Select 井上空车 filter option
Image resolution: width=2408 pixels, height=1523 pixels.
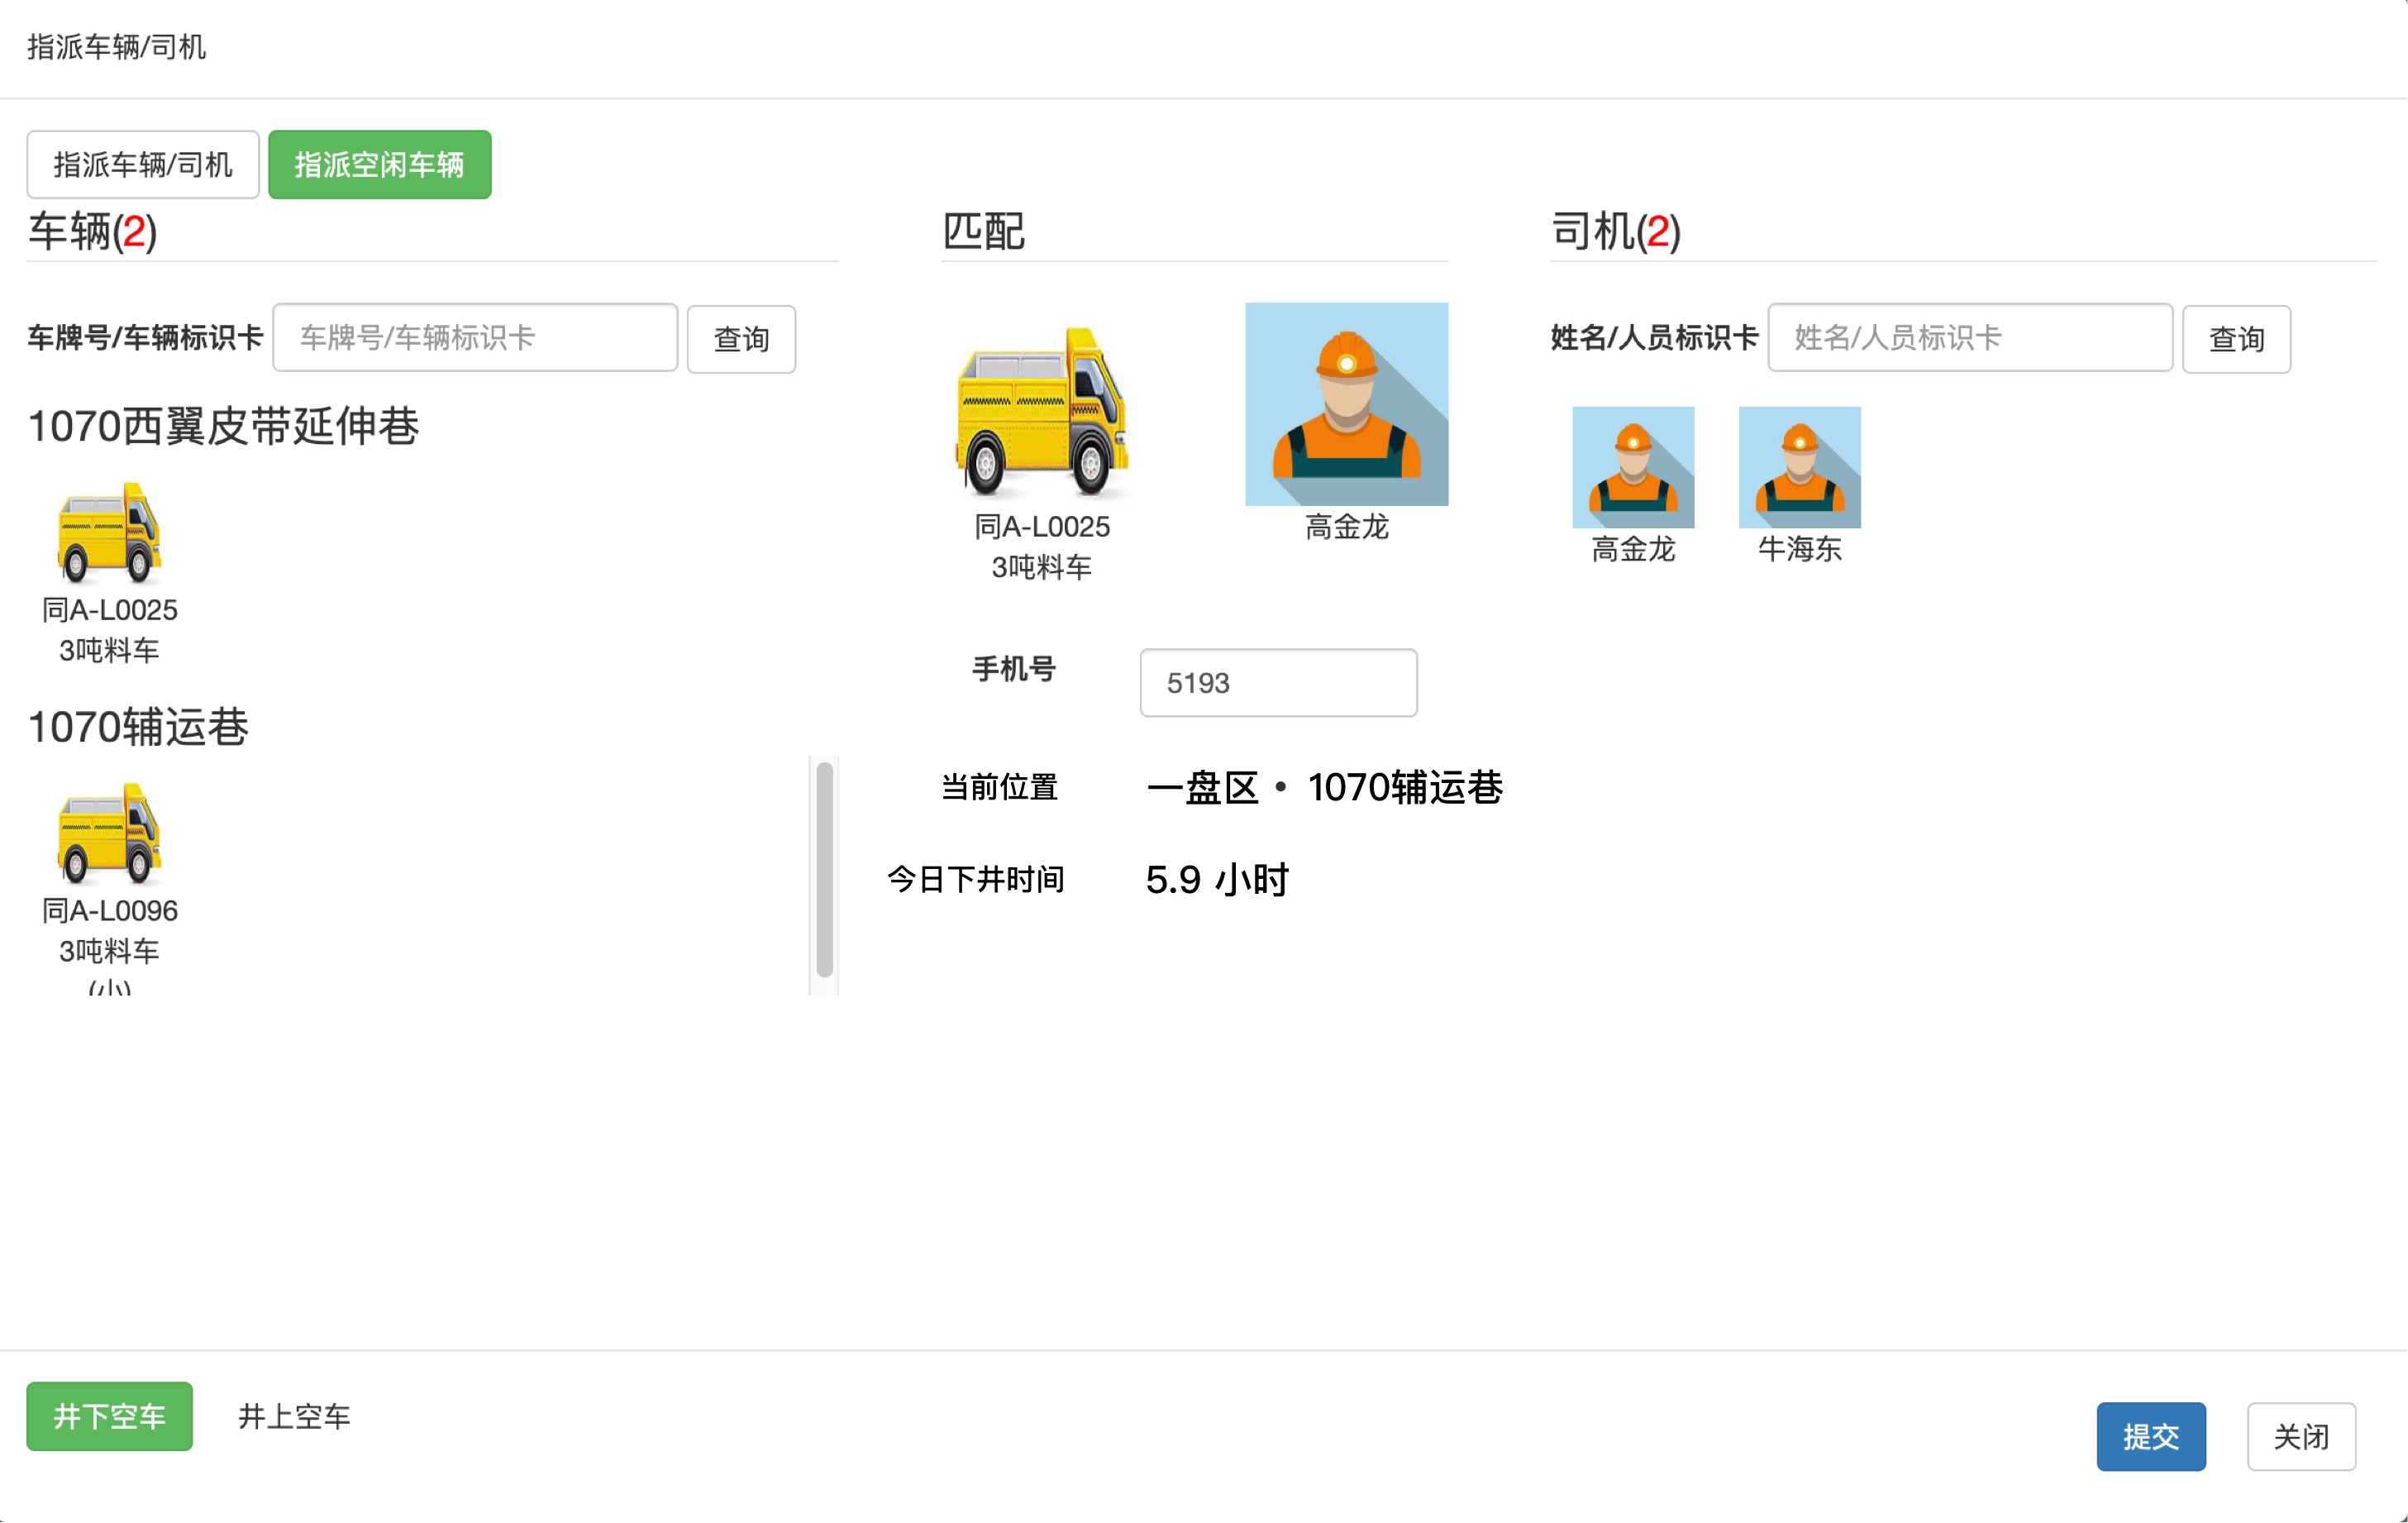point(294,1416)
